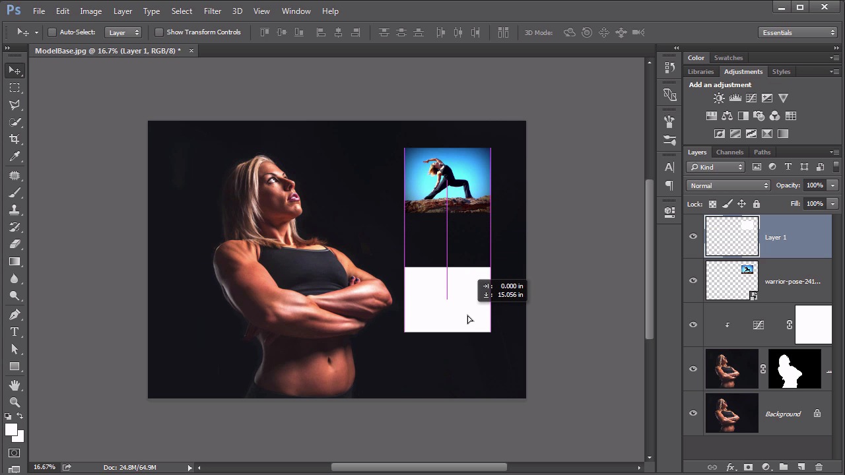Pick the Horizontal Type tool
This screenshot has width=845, height=475.
[15, 332]
